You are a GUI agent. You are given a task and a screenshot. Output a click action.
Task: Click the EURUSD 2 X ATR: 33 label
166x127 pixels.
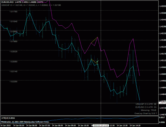[146, 107]
